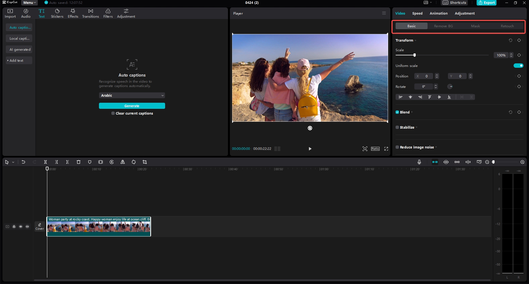Click the voiceover microphone icon

419,162
